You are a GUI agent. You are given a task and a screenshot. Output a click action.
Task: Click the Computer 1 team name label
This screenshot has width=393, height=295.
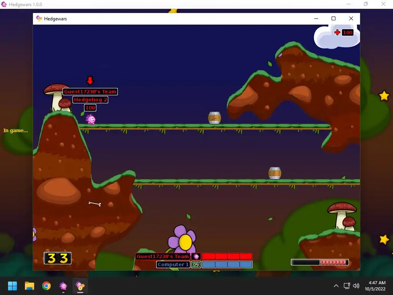click(x=173, y=264)
